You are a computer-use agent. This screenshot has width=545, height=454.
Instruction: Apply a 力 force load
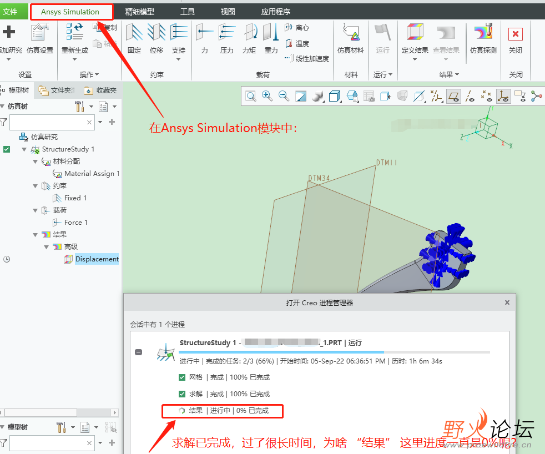click(204, 38)
